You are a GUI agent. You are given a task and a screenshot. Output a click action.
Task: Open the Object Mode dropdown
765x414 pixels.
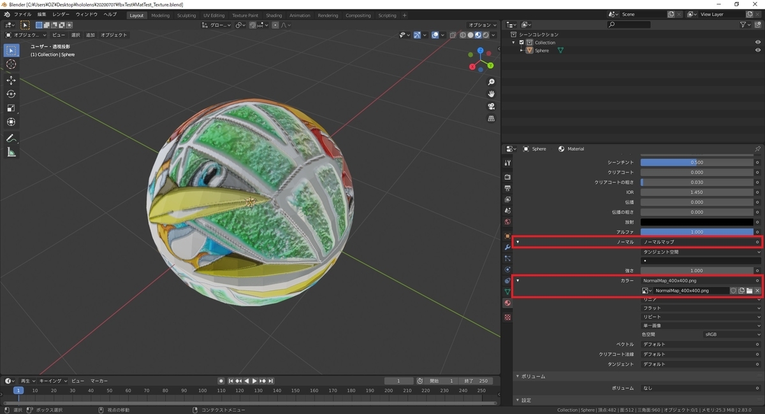pyautogui.click(x=25, y=35)
